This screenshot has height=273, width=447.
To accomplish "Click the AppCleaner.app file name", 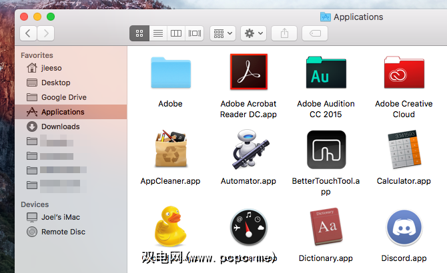I will click(x=171, y=181).
